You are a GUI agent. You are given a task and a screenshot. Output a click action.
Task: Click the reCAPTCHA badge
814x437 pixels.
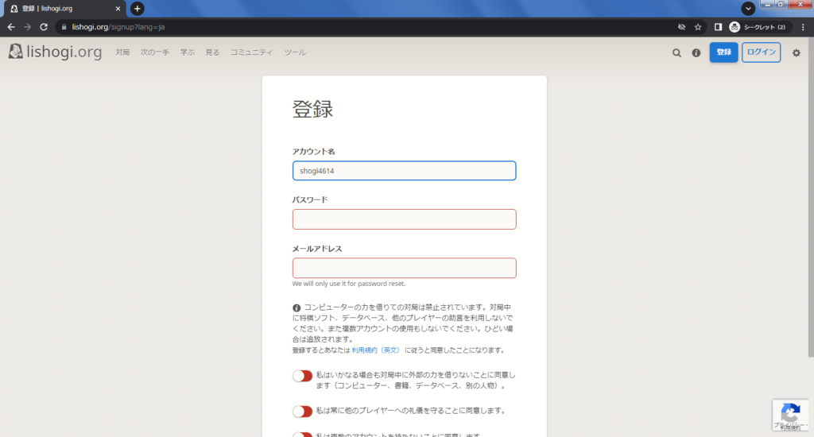click(790, 416)
